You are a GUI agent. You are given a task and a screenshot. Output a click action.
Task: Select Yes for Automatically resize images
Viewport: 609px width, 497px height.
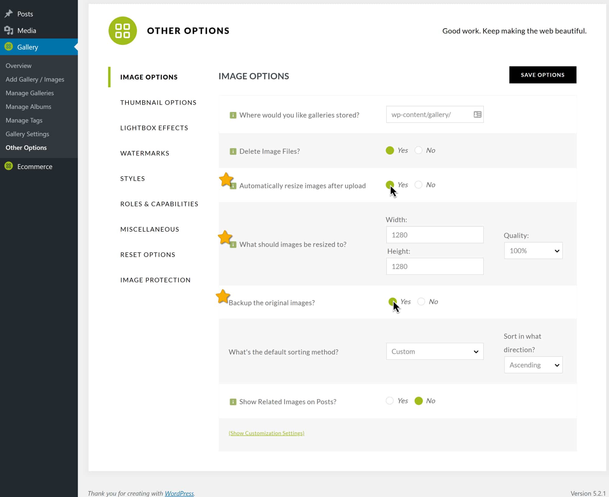pyautogui.click(x=390, y=185)
